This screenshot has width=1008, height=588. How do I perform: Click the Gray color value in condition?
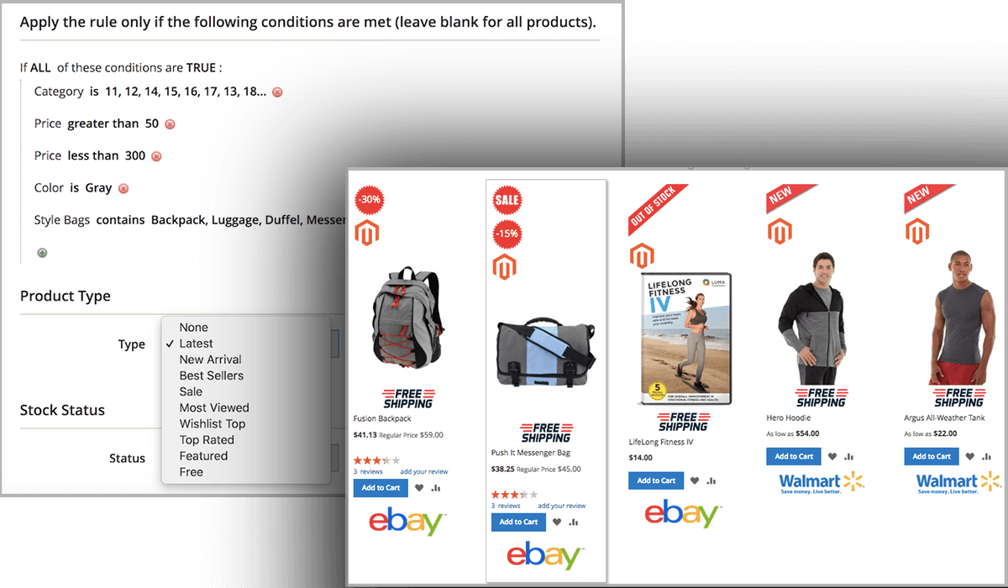(x=98, y=188)
